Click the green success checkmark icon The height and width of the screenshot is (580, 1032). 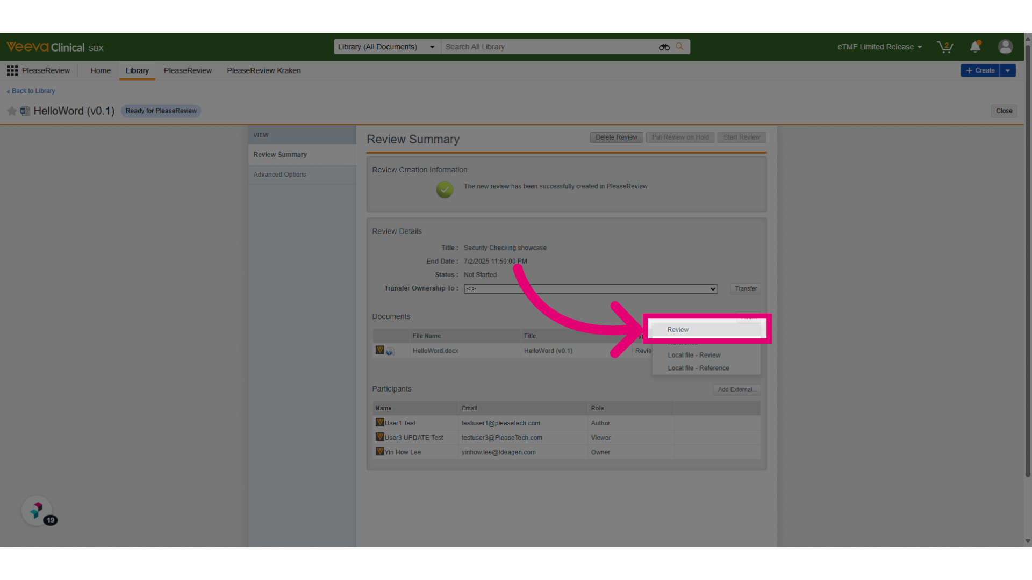tap(445, 189)
